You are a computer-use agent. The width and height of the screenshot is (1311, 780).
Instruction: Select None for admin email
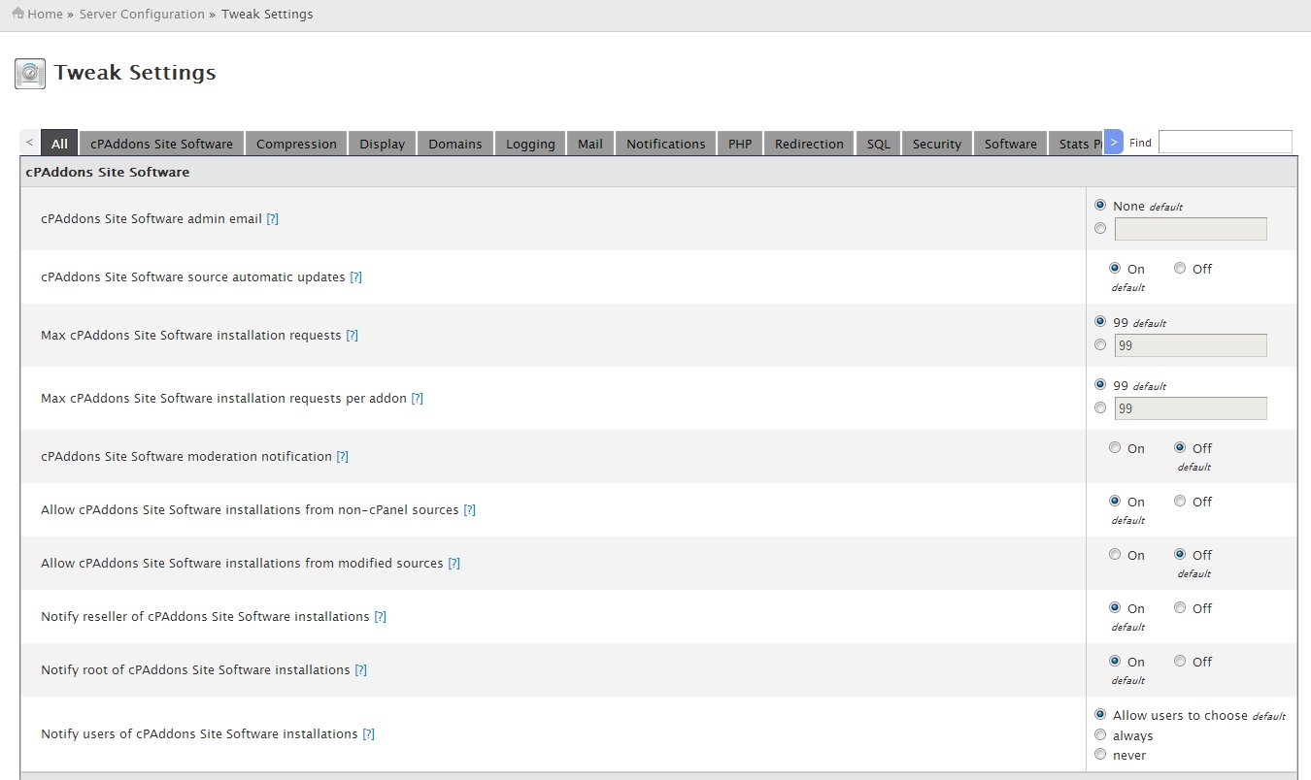coord(1100,205)
